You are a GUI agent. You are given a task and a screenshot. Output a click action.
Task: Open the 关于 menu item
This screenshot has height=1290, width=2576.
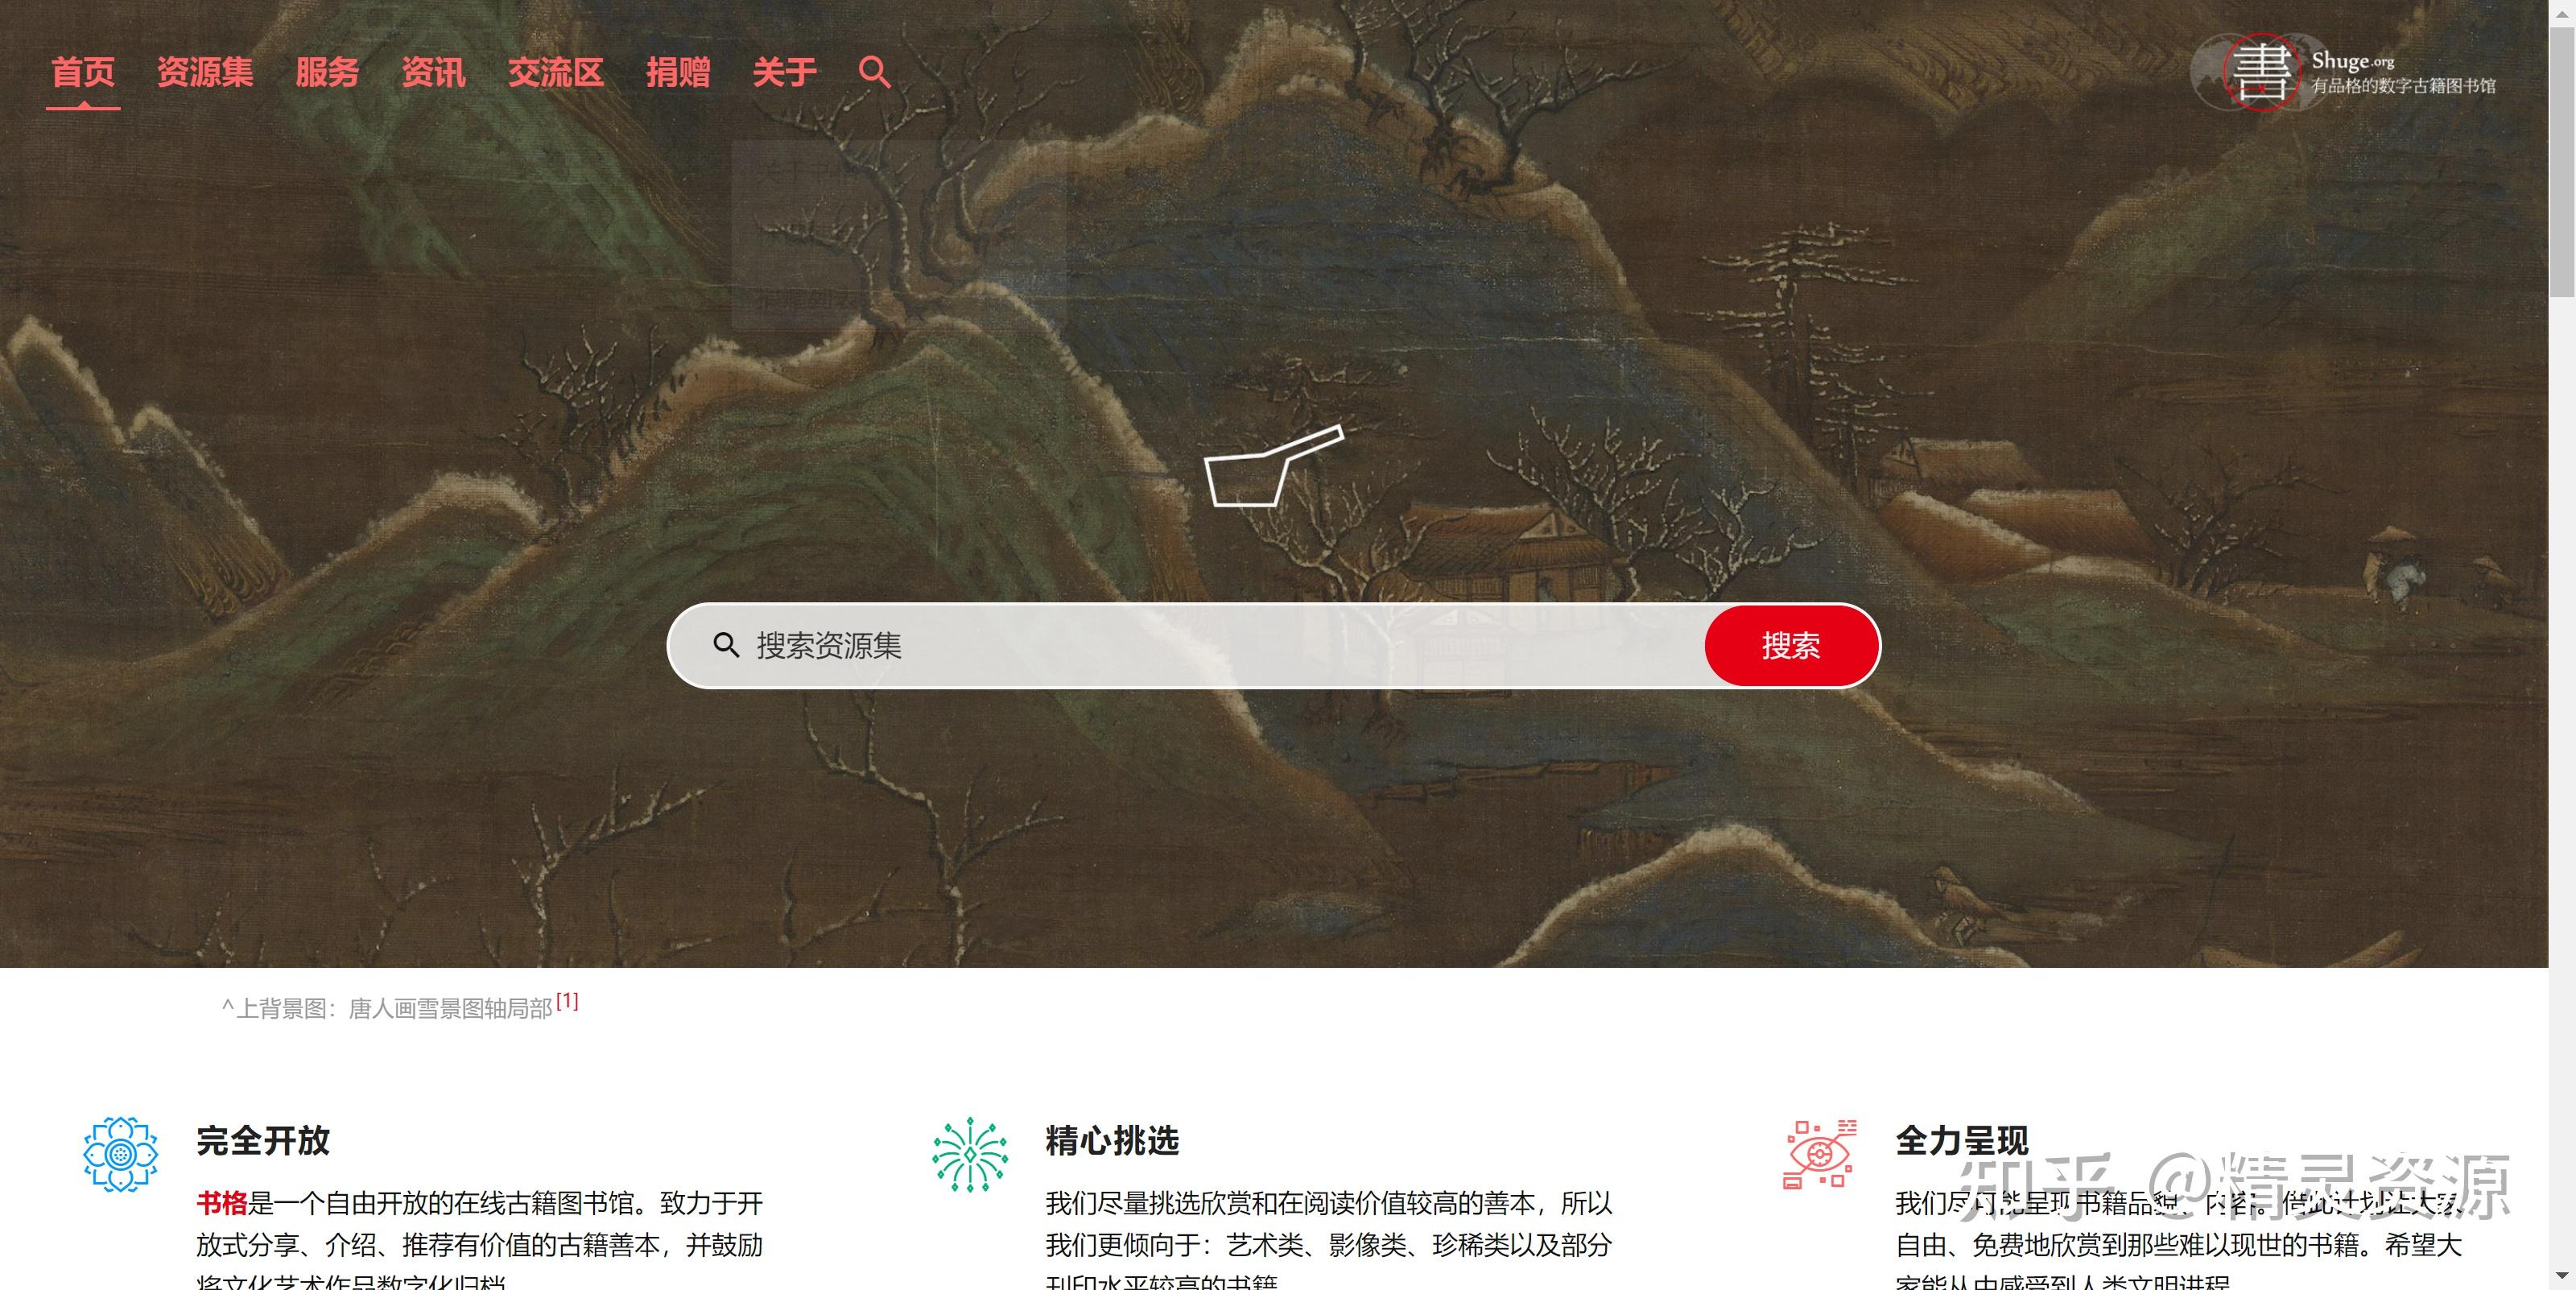(x=784, y=72)
